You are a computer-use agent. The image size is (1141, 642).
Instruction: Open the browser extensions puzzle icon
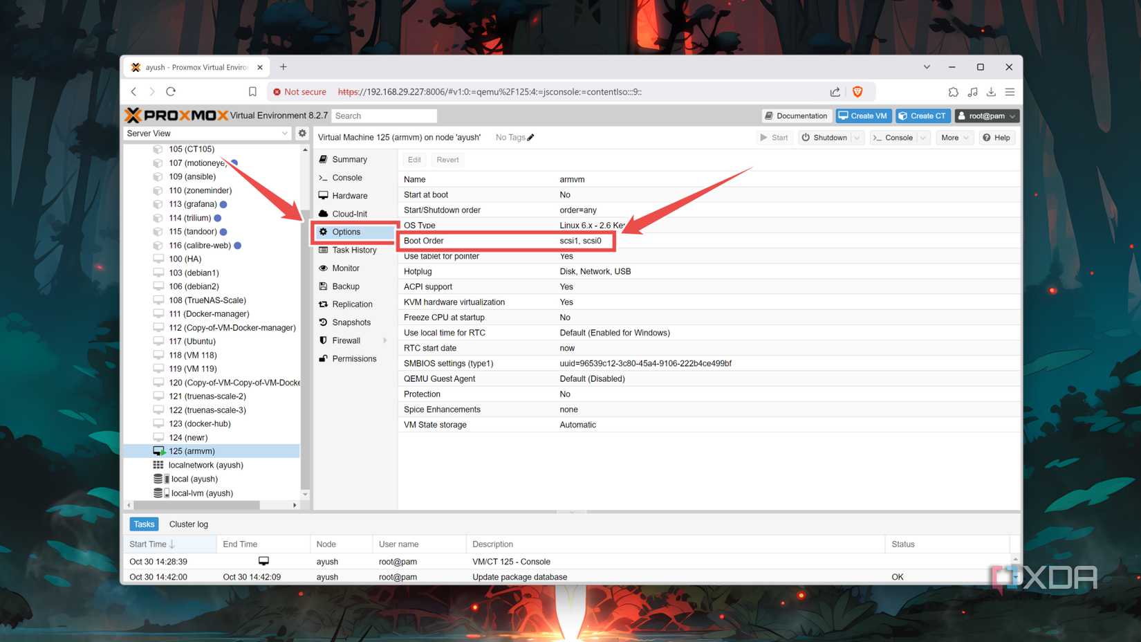[953, 91]
